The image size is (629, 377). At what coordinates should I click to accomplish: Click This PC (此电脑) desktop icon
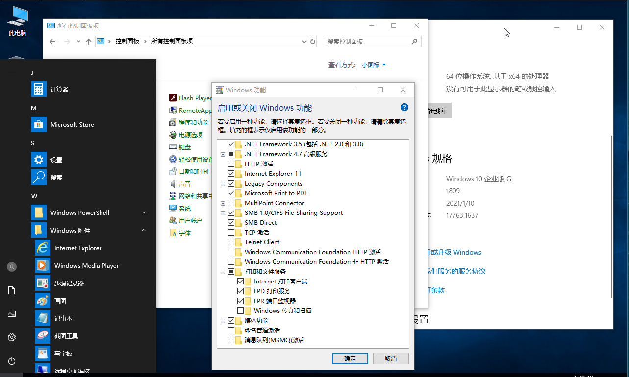[18, 21]
